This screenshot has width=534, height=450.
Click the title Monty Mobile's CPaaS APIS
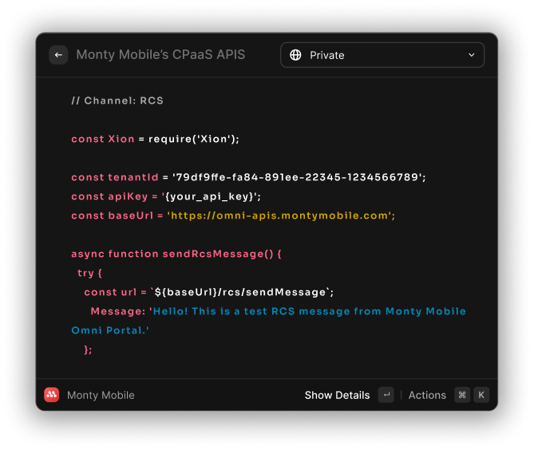160,55
